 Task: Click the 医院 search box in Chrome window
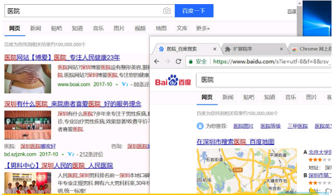click(x=264, y=80)
